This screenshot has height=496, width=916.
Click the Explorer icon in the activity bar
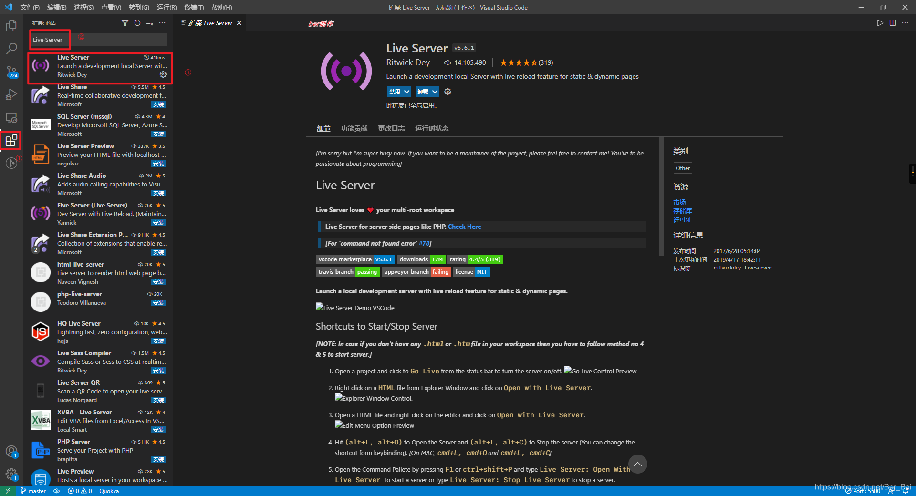coord(11,26)
